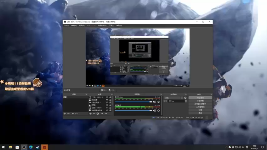This screenshot has height=150, width=267.
Task: Click the 退出 exit button in Controls
Action: [x=200, y=113]
